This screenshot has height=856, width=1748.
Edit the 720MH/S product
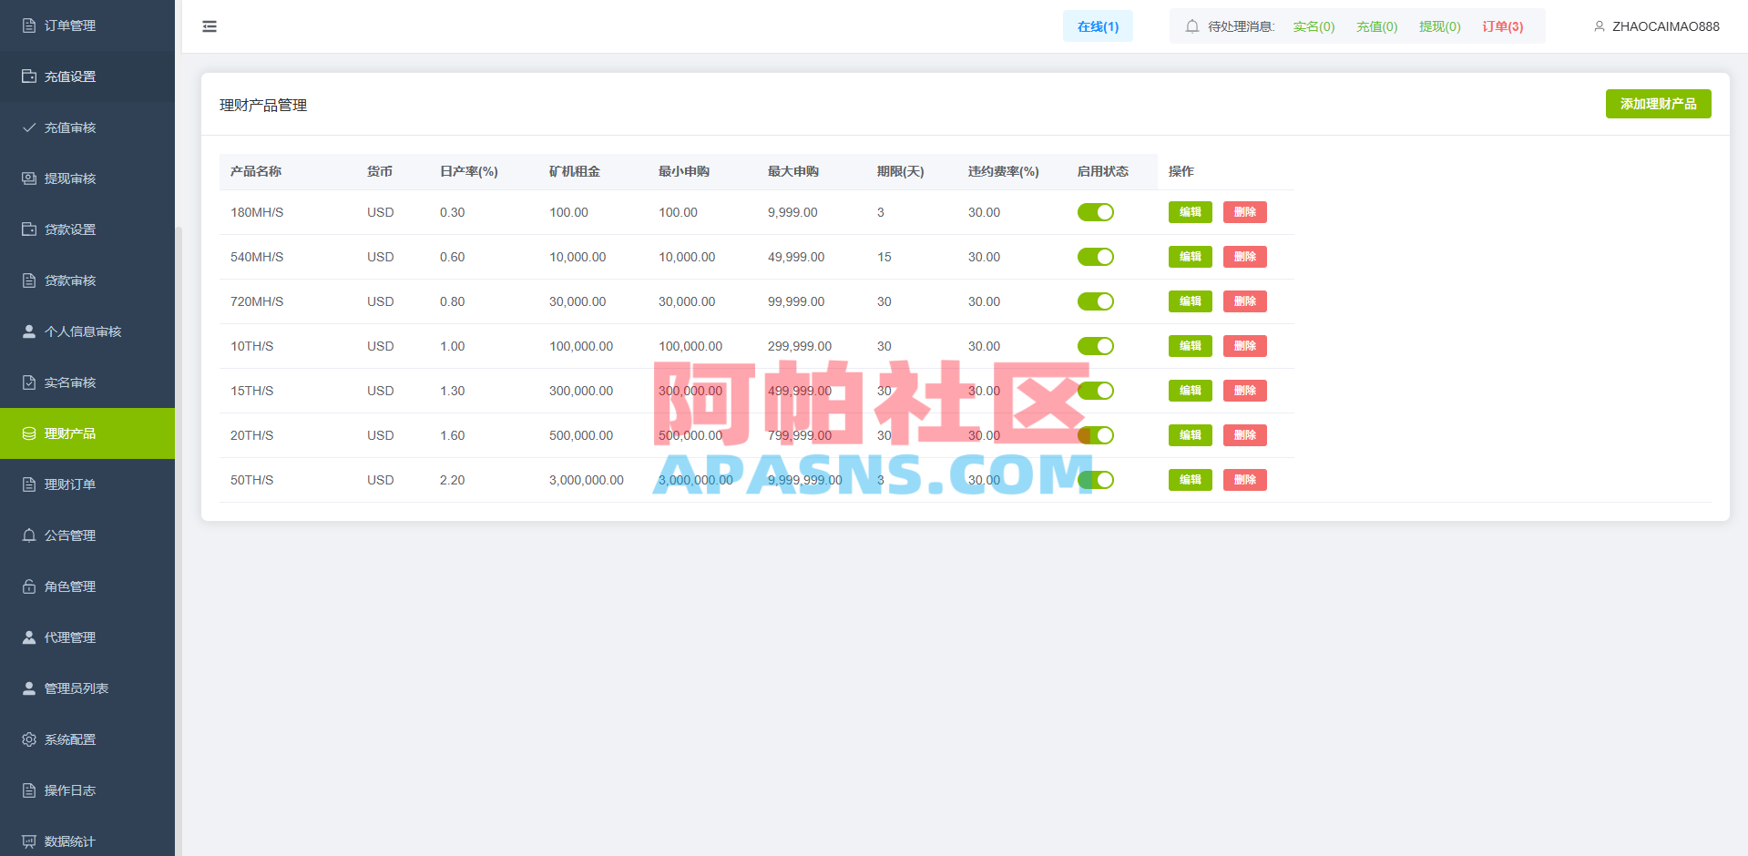tap(1190, 301)
